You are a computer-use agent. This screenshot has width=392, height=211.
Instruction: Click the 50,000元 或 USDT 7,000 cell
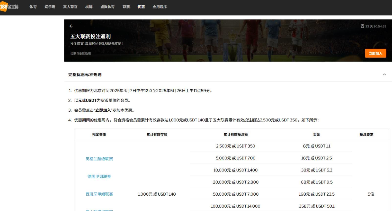click(x=236, y=194)
